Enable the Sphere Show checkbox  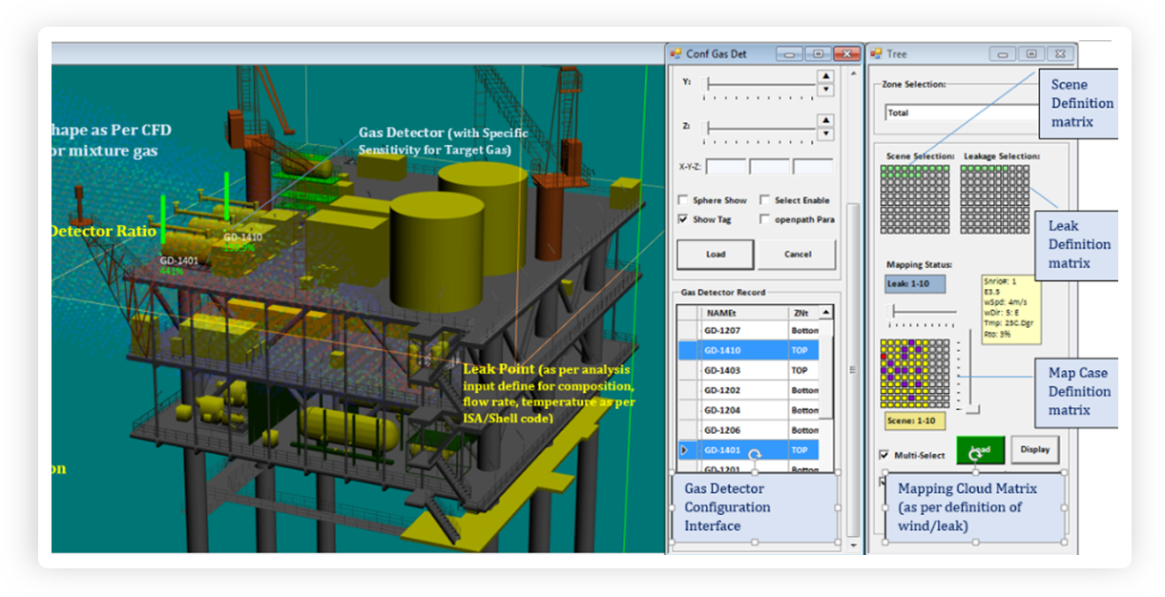point(683,200)
